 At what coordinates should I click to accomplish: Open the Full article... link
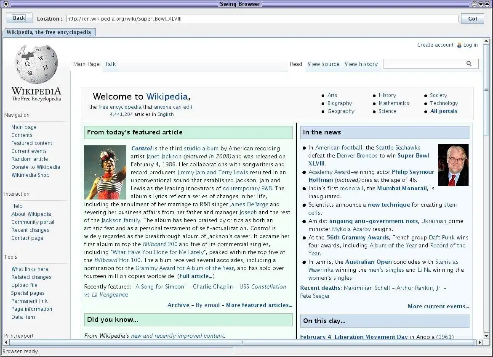point(197,276)
